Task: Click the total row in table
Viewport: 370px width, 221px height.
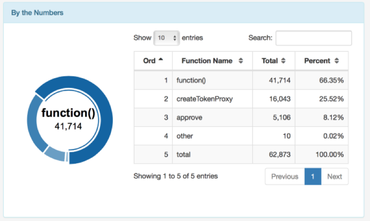Action: coord(241,154)
